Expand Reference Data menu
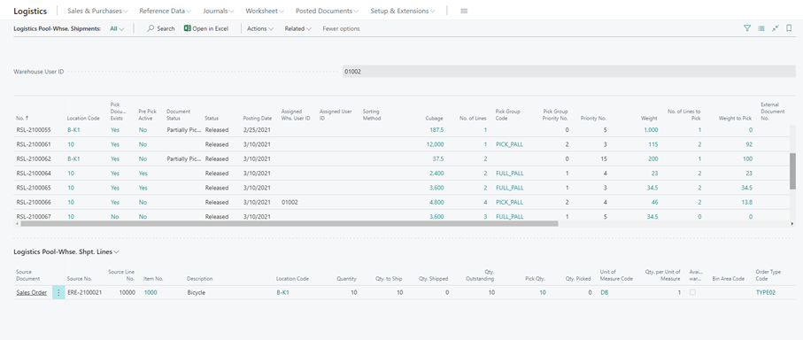 click(166, 11)
